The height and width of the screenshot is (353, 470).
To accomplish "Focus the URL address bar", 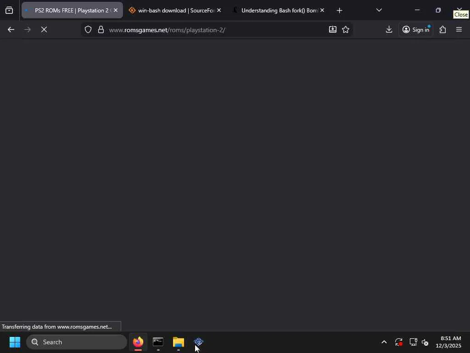I will [216, 30].
